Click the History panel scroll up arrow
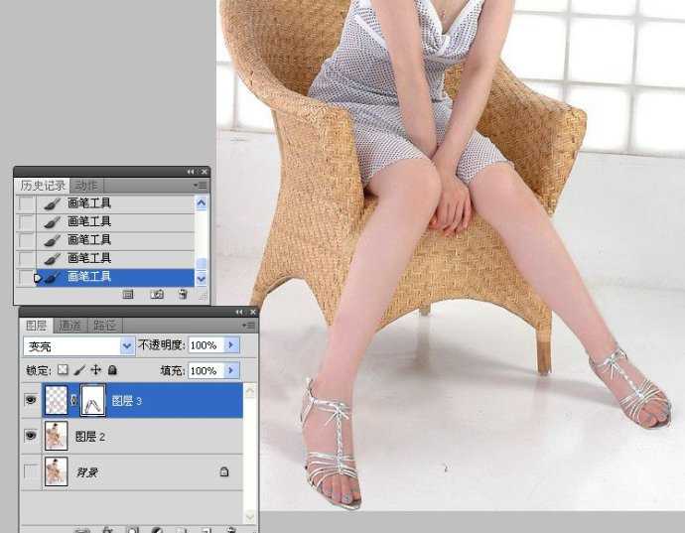Viewport: 685px width, 533px height. point(201,203)
